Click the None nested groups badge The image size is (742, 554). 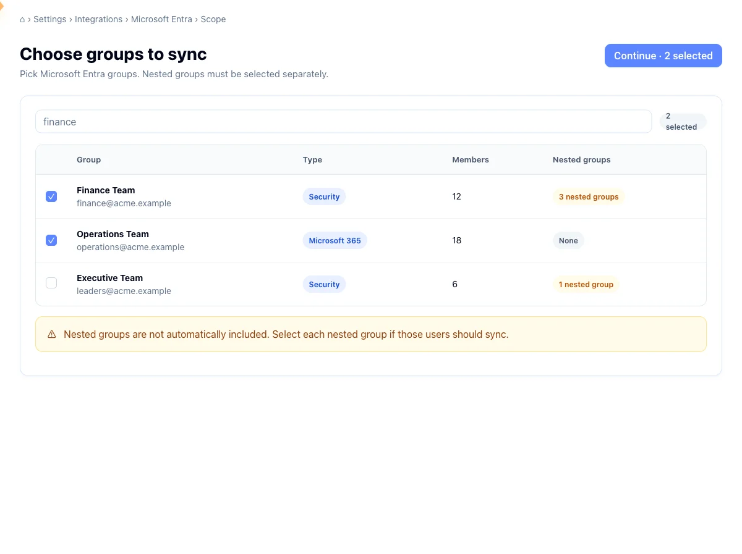568,240
